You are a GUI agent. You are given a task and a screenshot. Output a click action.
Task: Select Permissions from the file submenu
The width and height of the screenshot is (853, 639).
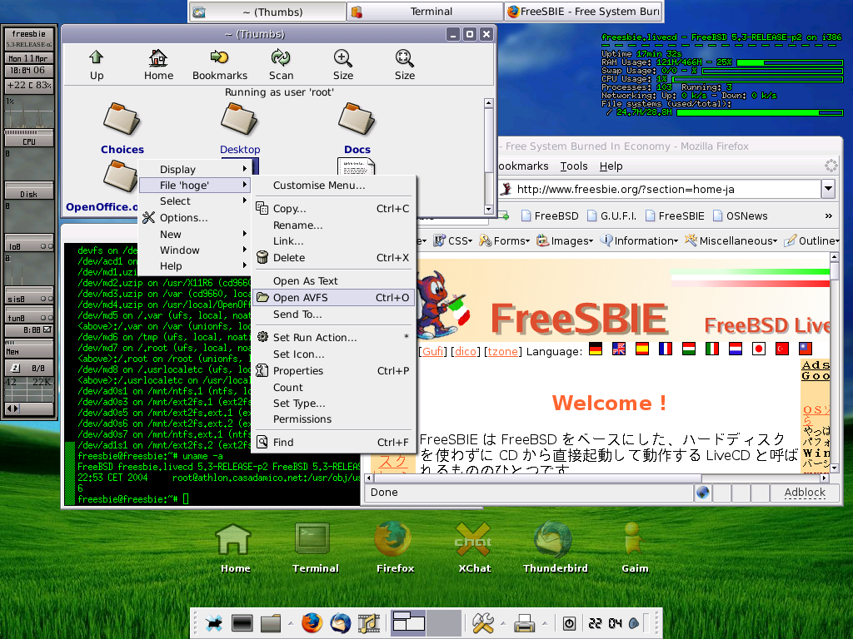333,419
